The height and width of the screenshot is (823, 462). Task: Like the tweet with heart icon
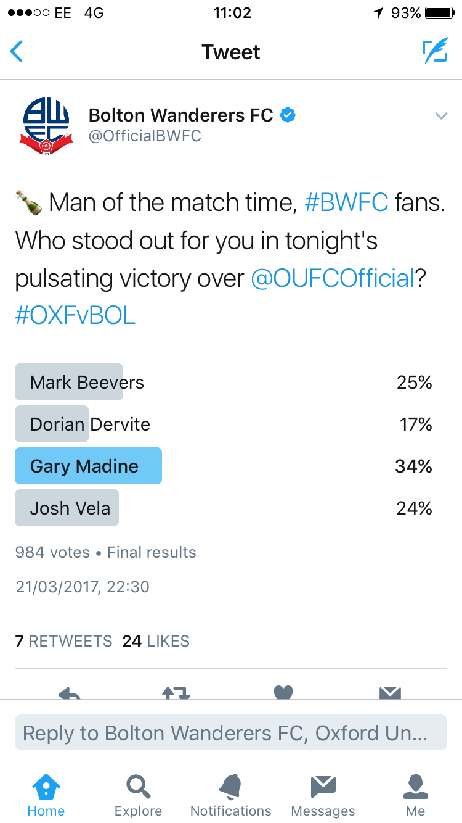tap(283, 692)
